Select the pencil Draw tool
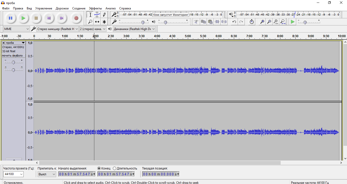 [x=104, y=15]
